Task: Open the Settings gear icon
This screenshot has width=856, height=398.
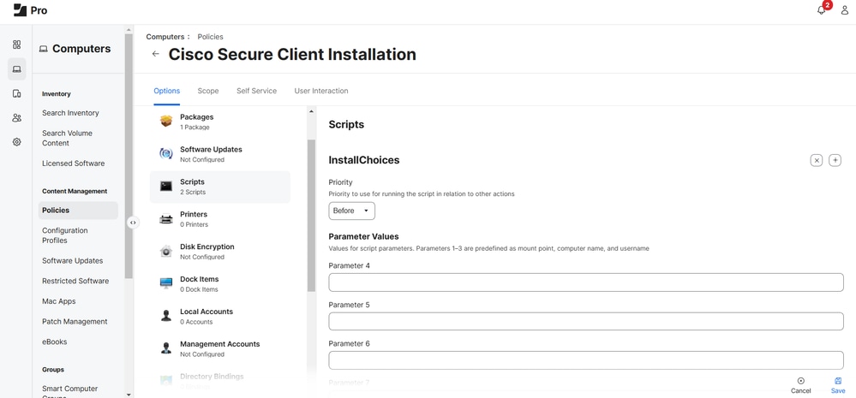Action: (x=16, y=142)
